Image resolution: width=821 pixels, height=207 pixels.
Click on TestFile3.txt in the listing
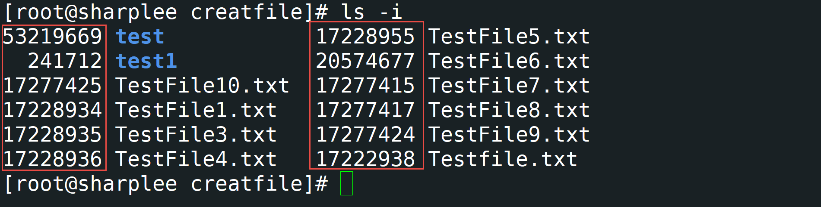pyautogui.click(x=196, y=135)
